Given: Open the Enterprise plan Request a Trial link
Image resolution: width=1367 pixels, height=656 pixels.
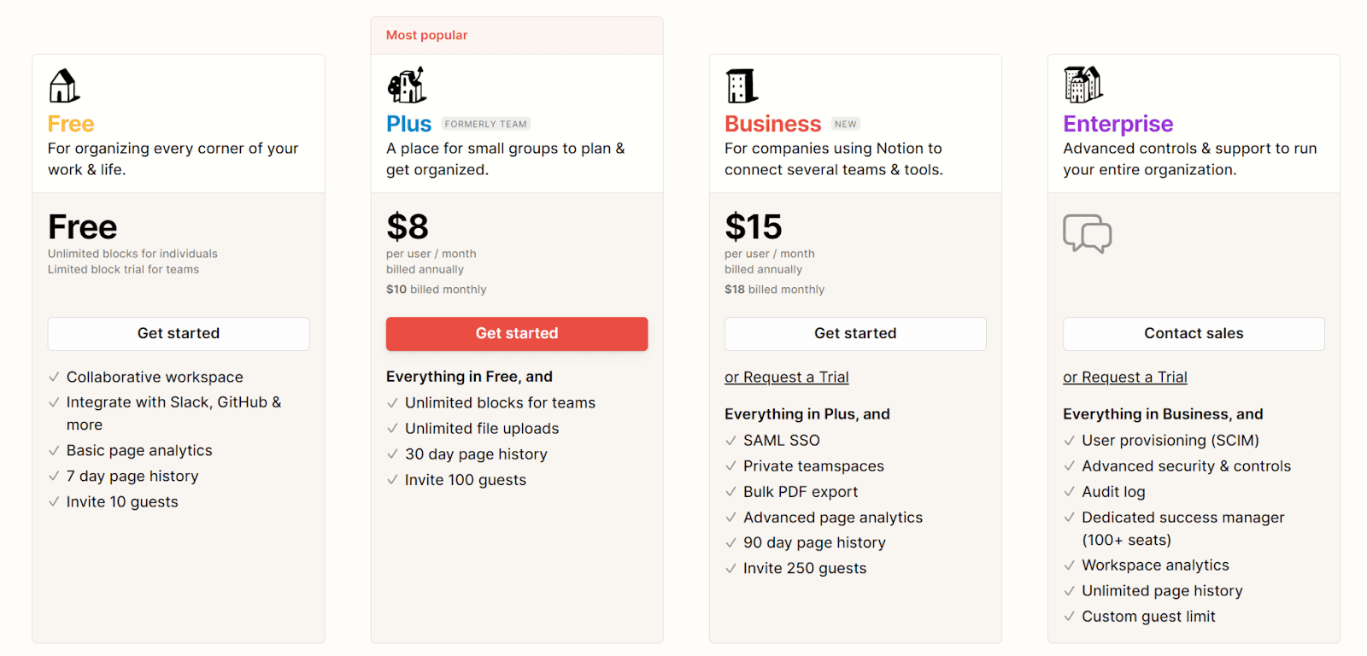Looking at the screenshot, I should 1124,377.
